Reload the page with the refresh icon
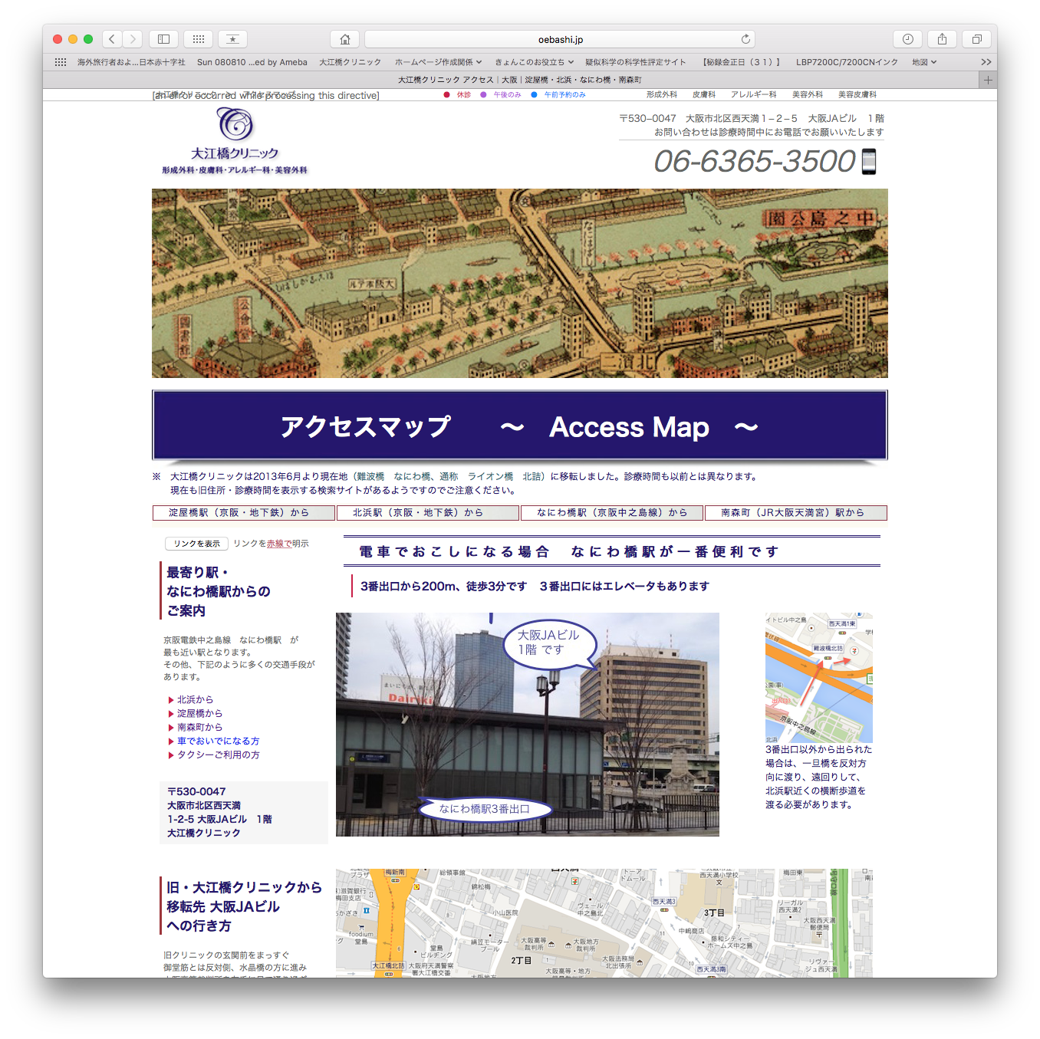Screen dimensions: 1040x1039 click(x=745, y=39)
